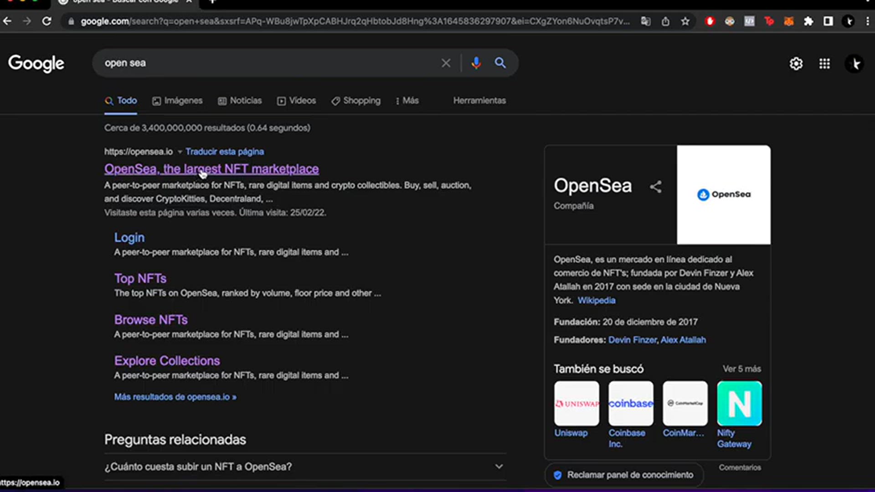Click the Coinbase Inc. related search thumbnail
The width and height of the screenshot is (875, 492).
tap(631, 404)
